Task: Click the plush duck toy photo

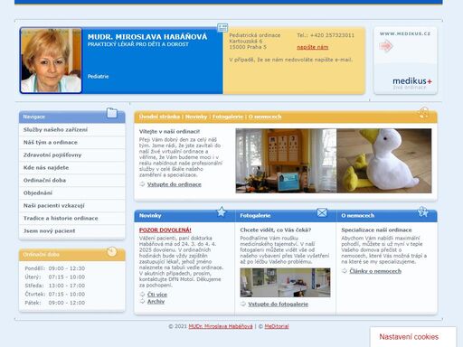Action: tap(384, 161)
